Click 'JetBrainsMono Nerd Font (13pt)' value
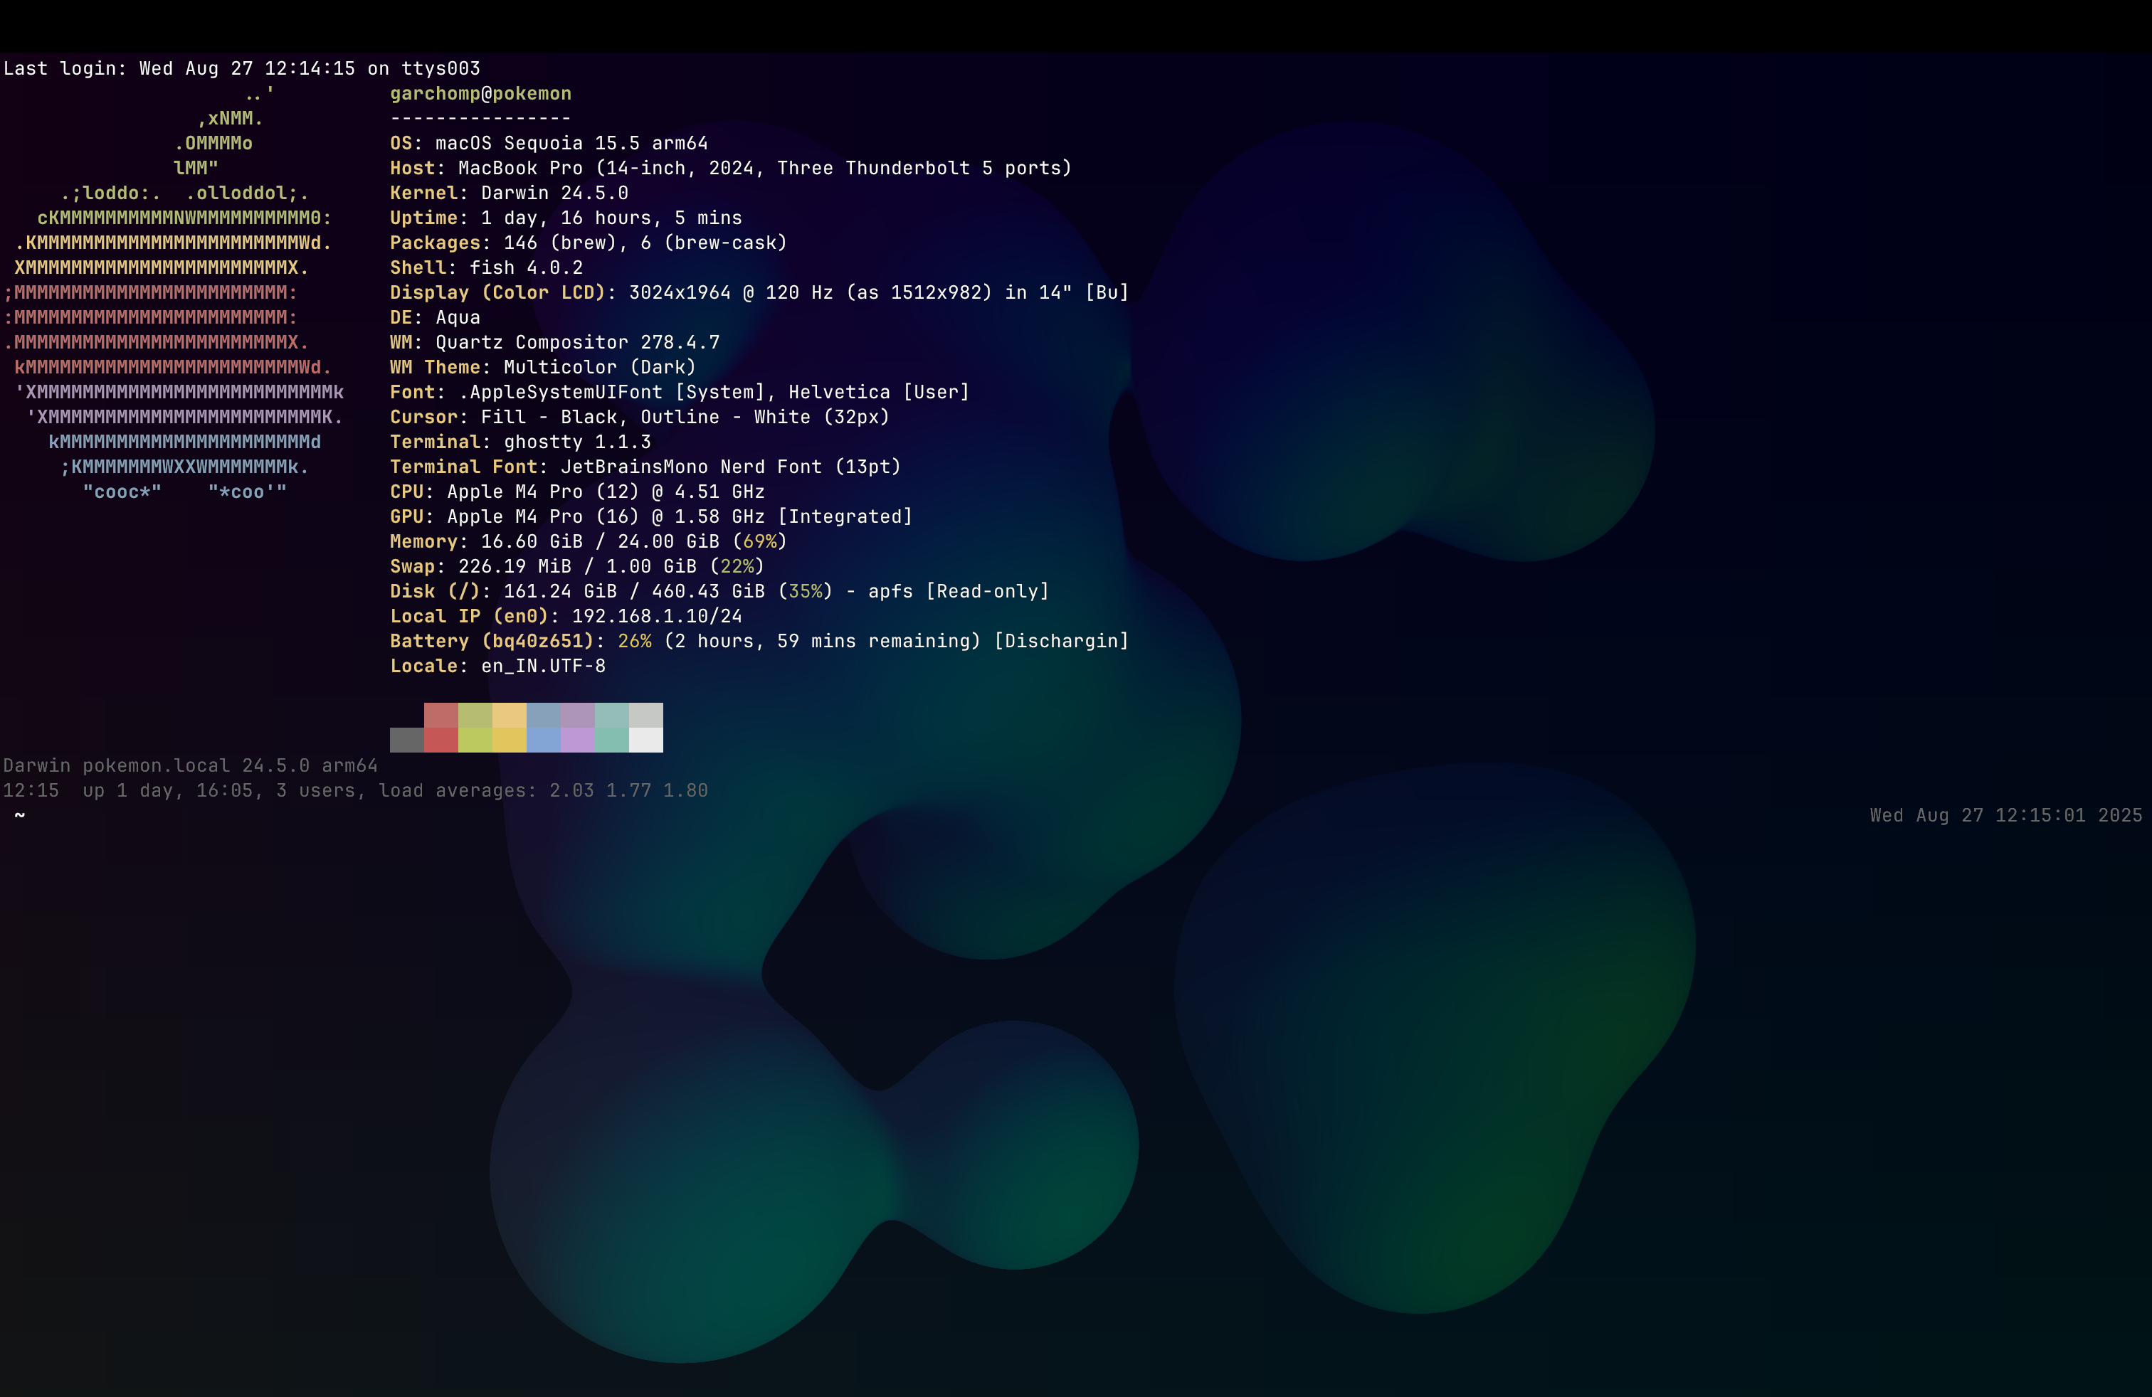The width and height of the screenshot is (2152, 1397). 731,467
